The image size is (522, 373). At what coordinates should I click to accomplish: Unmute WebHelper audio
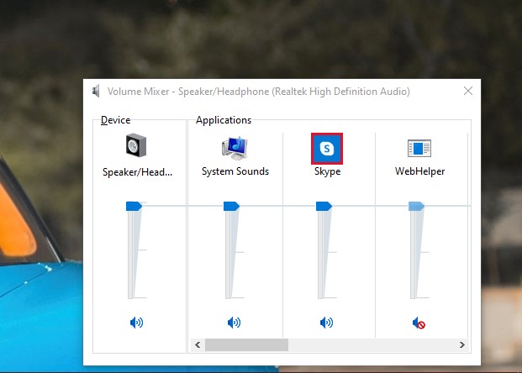point(419,323)
